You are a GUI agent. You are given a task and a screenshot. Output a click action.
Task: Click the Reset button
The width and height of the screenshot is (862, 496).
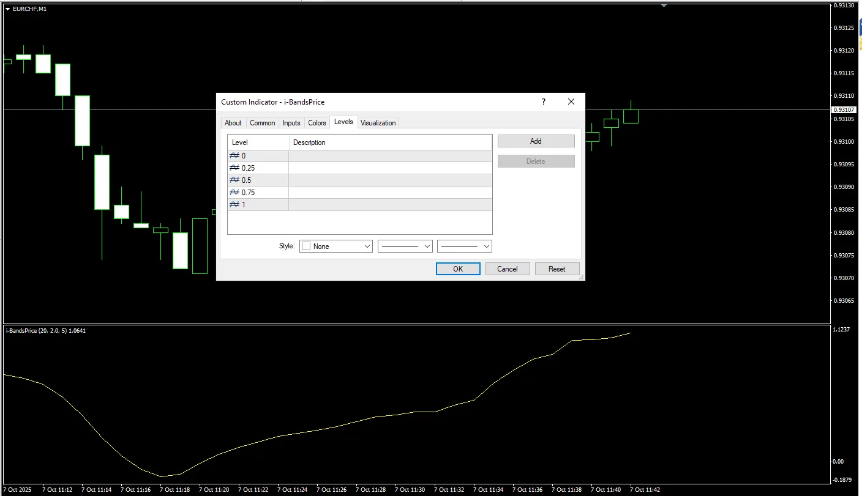(557, 269)
